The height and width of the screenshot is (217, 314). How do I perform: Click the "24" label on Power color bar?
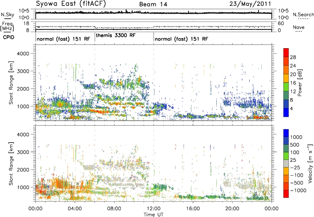coord(293,66)
